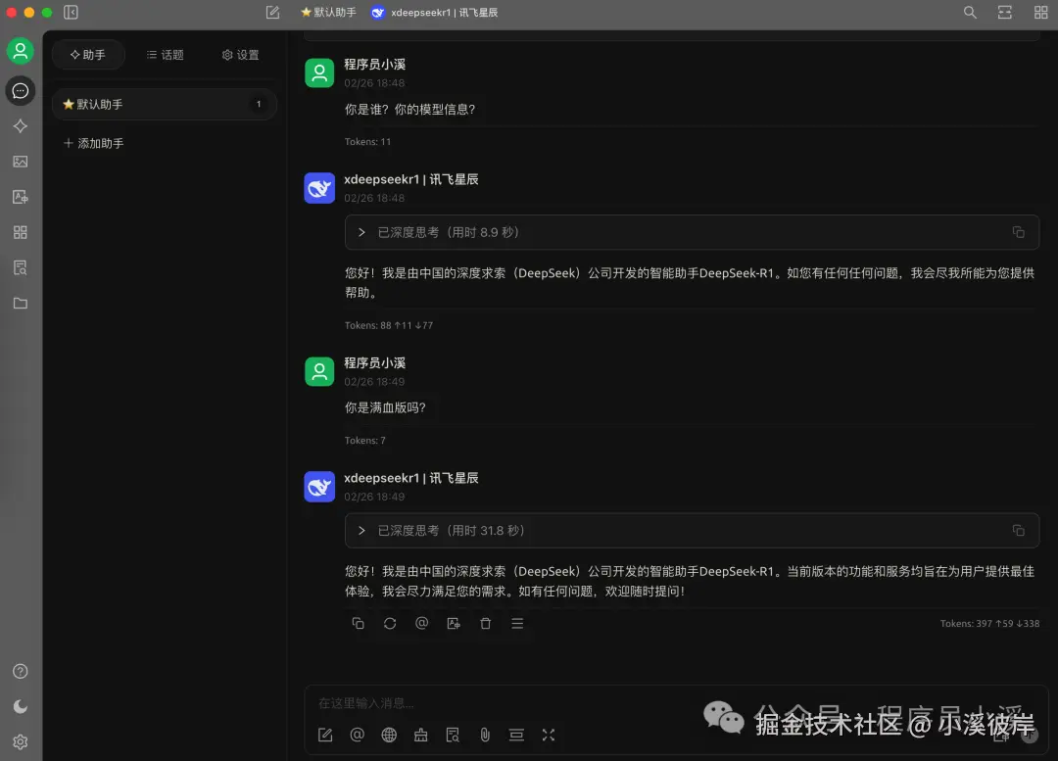The width and height of the screenshot is (1058, 761).
Task: Click 添加助手 to add an assistant
Action: (x=94, y=143)
